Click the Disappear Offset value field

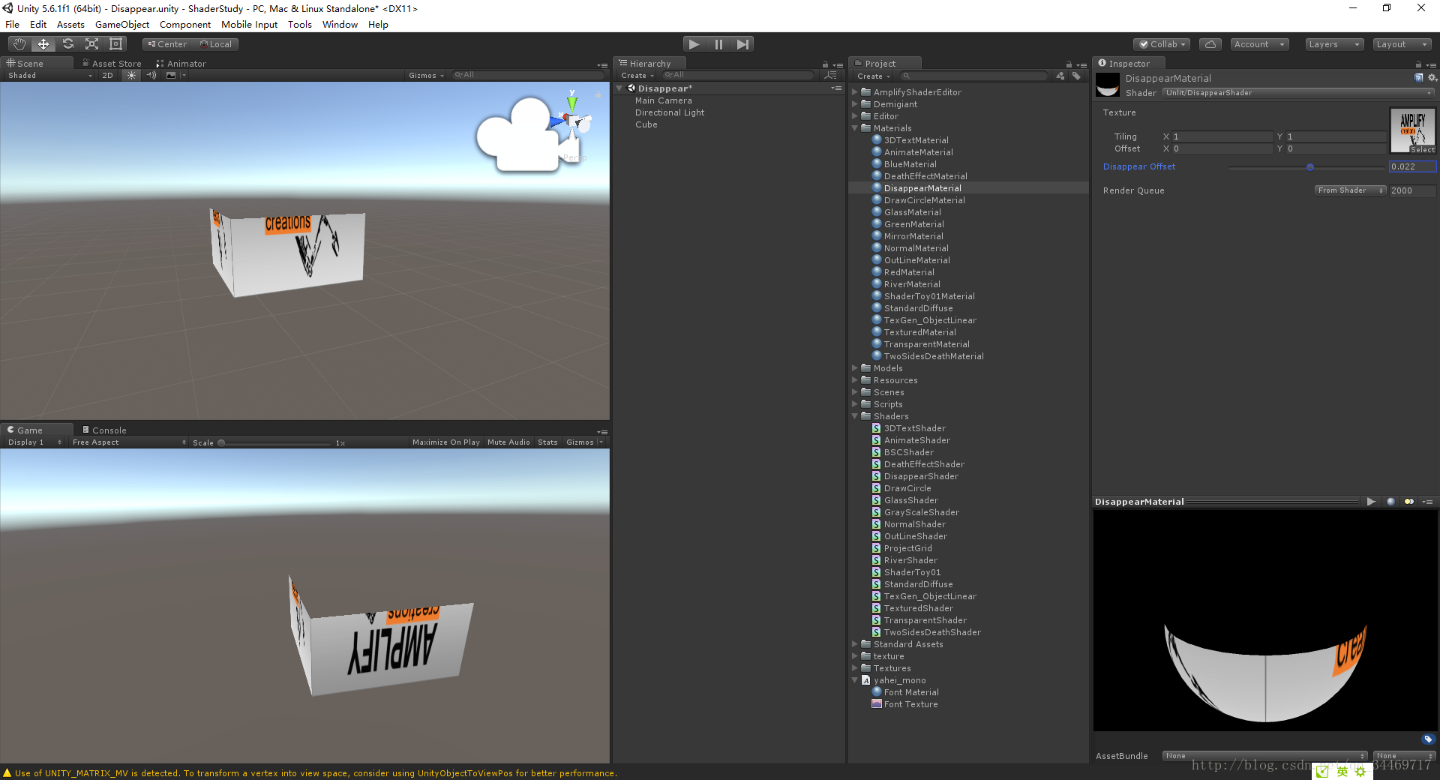[1412, 166]
